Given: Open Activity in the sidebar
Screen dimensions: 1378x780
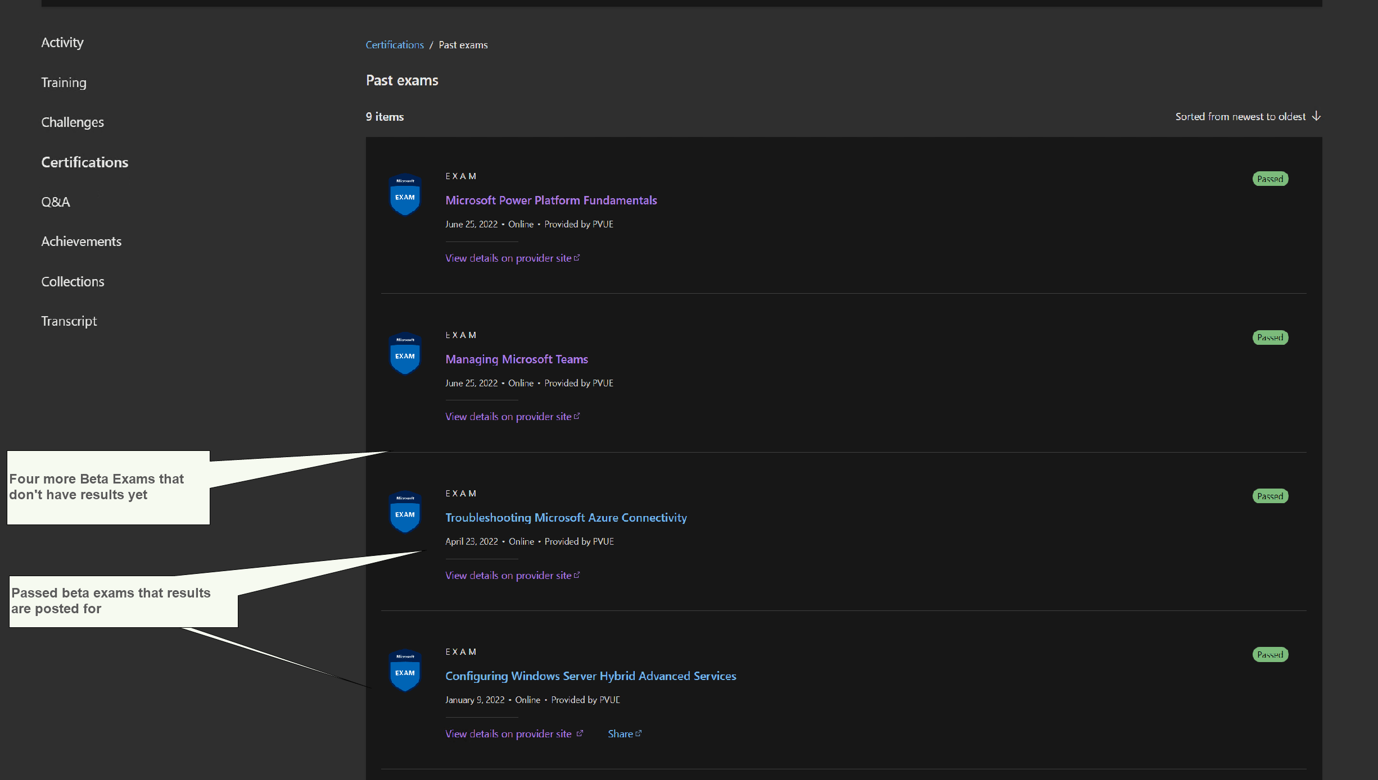Looking at the screenshot, I should point(62,43).
